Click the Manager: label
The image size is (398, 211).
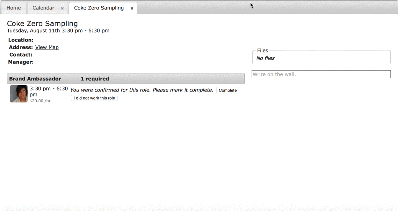point(21,62)
